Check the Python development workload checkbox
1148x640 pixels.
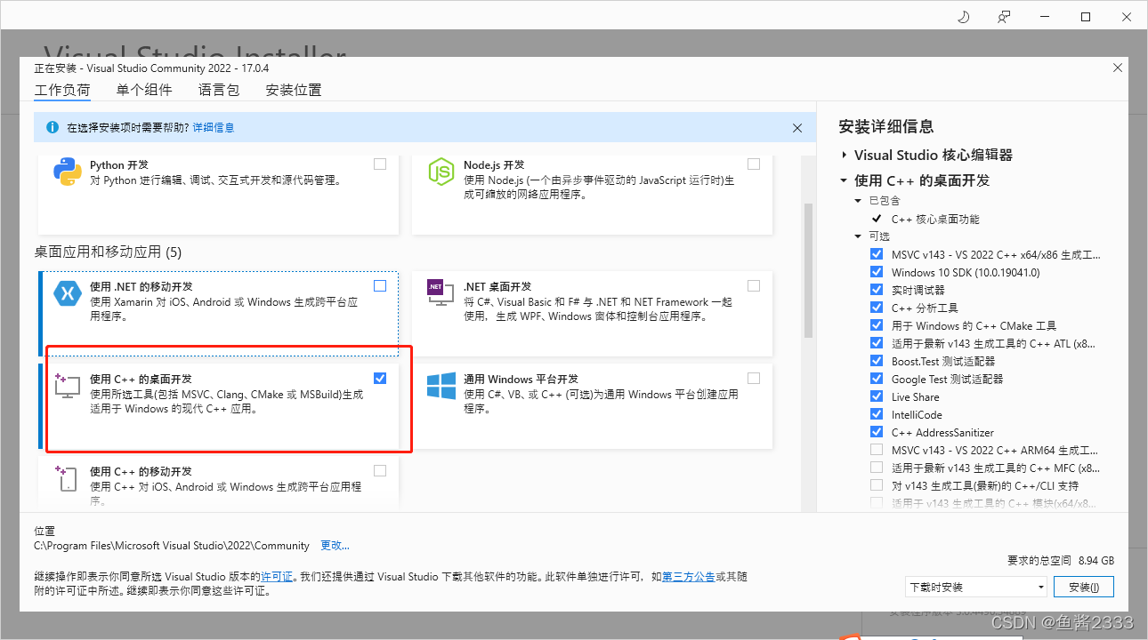point(380,164)
